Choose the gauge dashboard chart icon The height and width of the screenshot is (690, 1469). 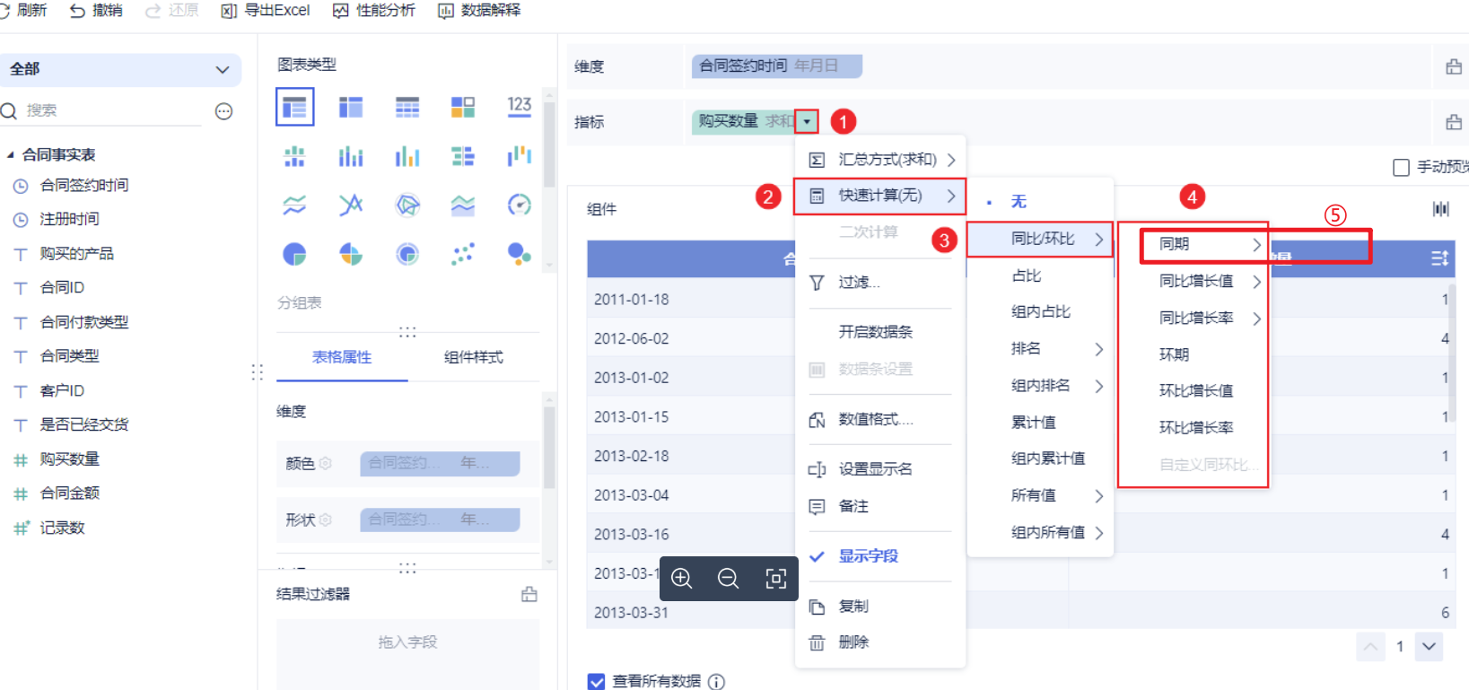tap(520, 205)
